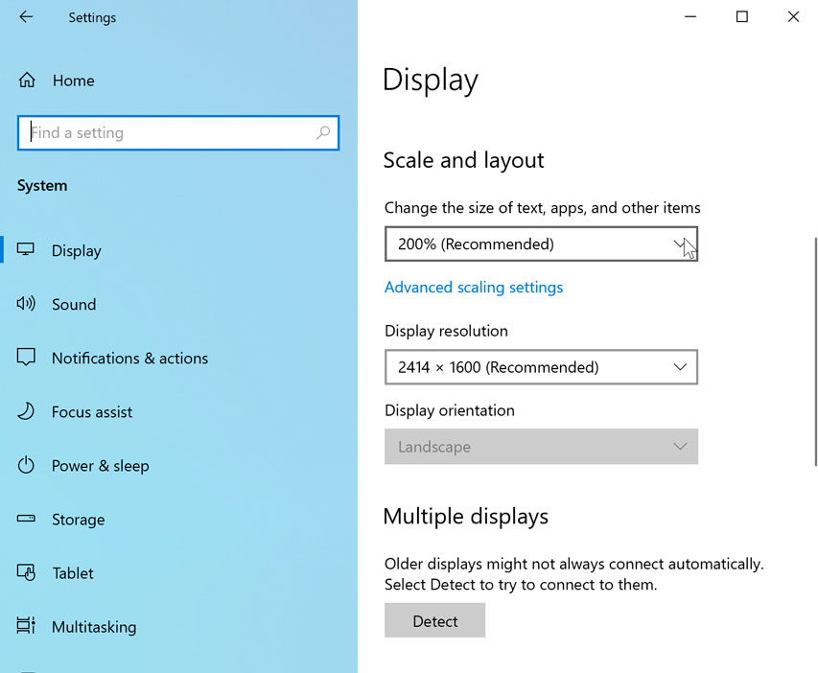The height and width of the screenshot is (673, 818).
Task: Click the Notifications & actions icon
Action: [x=25, y=358]
